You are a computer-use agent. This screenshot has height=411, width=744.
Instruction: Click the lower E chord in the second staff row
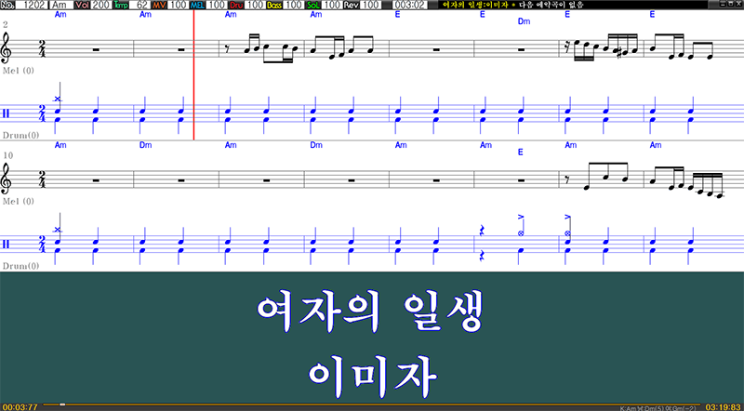coord(520,152)
